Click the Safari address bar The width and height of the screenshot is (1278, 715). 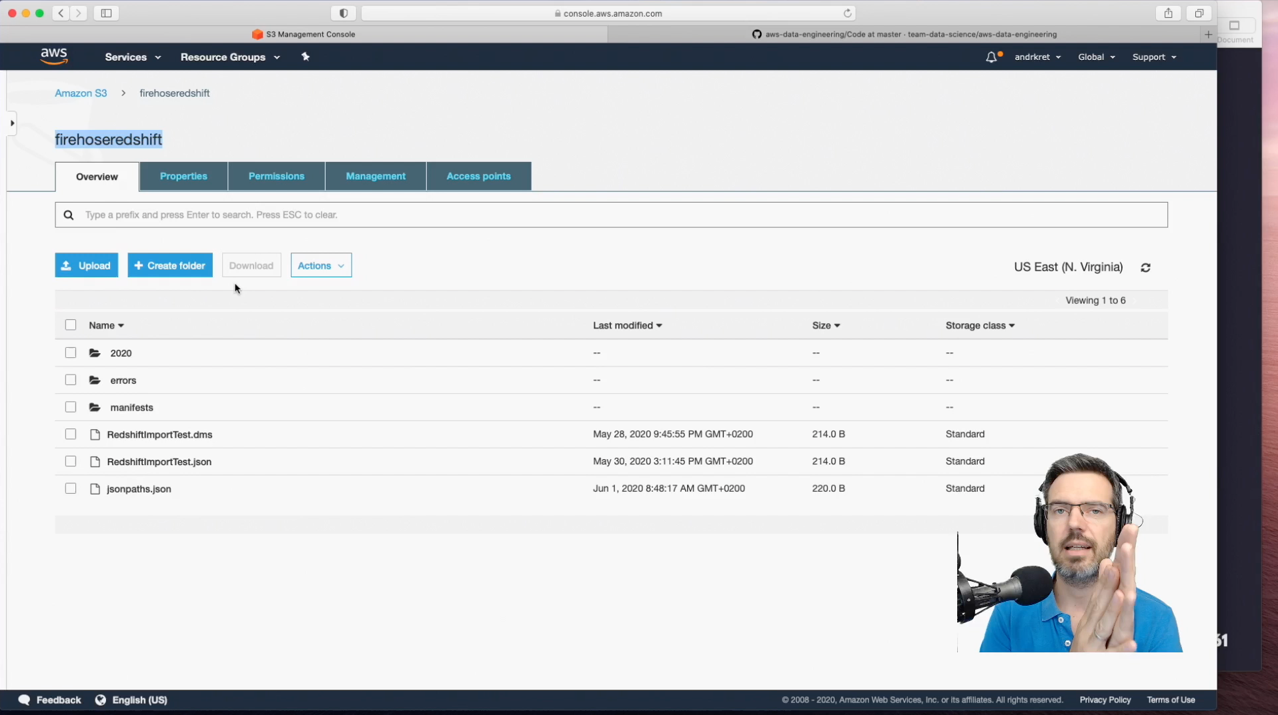click(608, 13)
